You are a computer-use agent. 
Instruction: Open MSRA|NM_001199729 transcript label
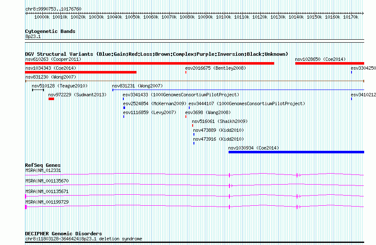[47, 202]
